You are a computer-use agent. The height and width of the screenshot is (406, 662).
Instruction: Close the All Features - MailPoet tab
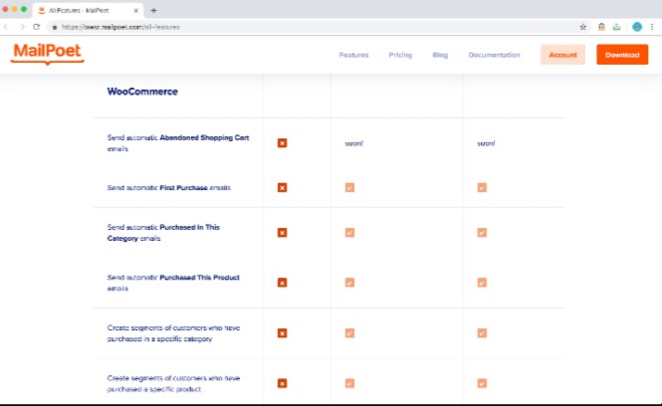tap(136, 11)
